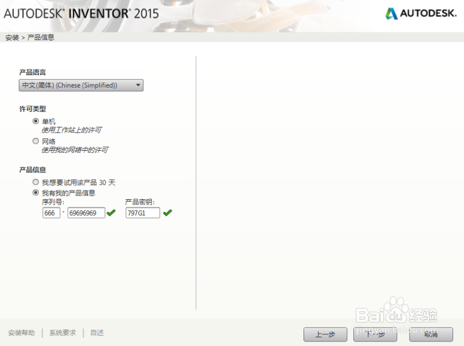Click the 下一步 next button

(x=375, y=334)
